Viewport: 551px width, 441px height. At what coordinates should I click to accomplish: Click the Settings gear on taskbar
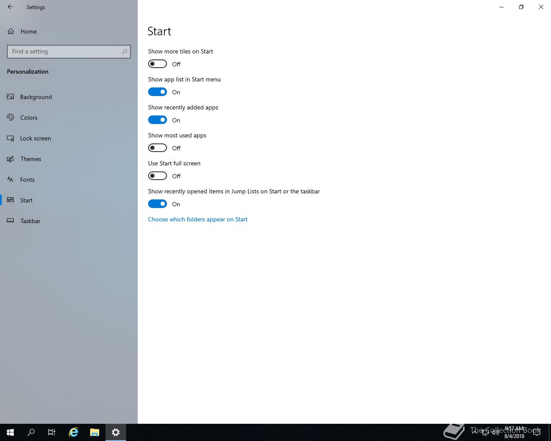(116, 432)
